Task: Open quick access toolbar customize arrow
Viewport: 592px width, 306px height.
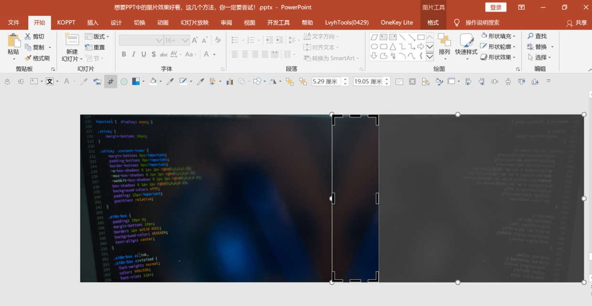Action: pos(549,81)
